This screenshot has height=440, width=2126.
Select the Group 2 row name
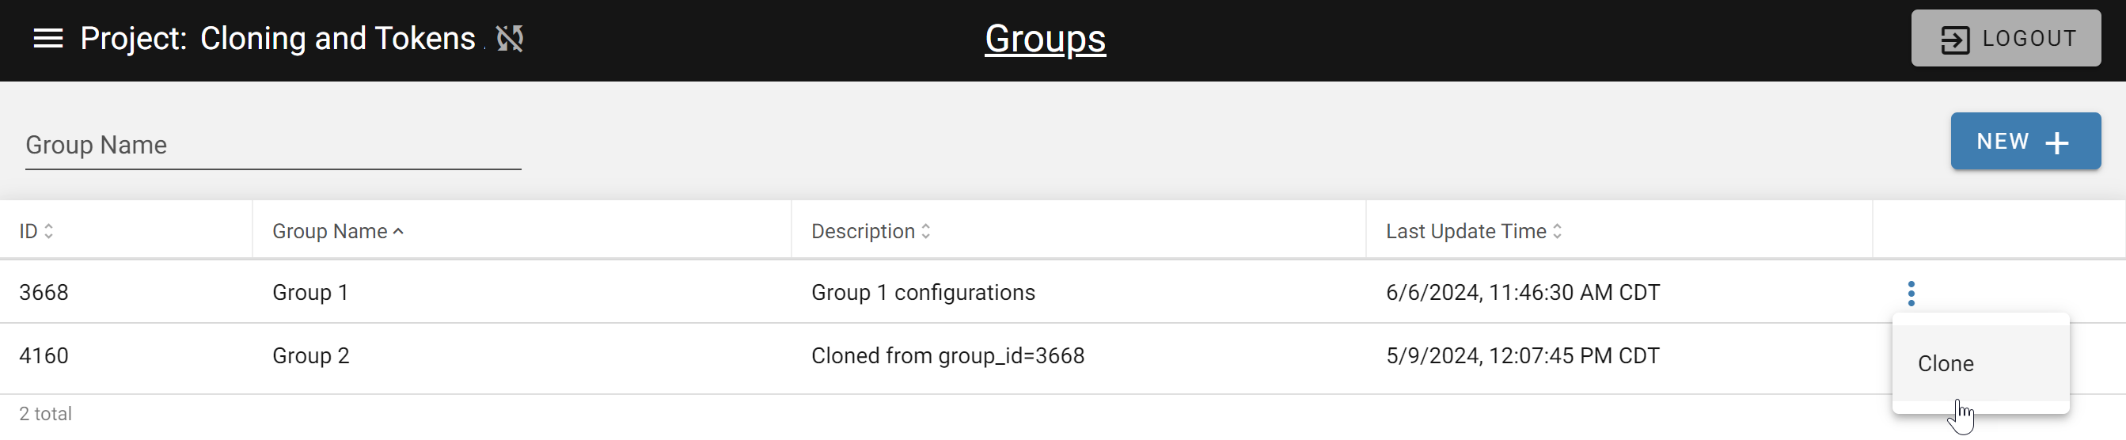coord(311,356)
